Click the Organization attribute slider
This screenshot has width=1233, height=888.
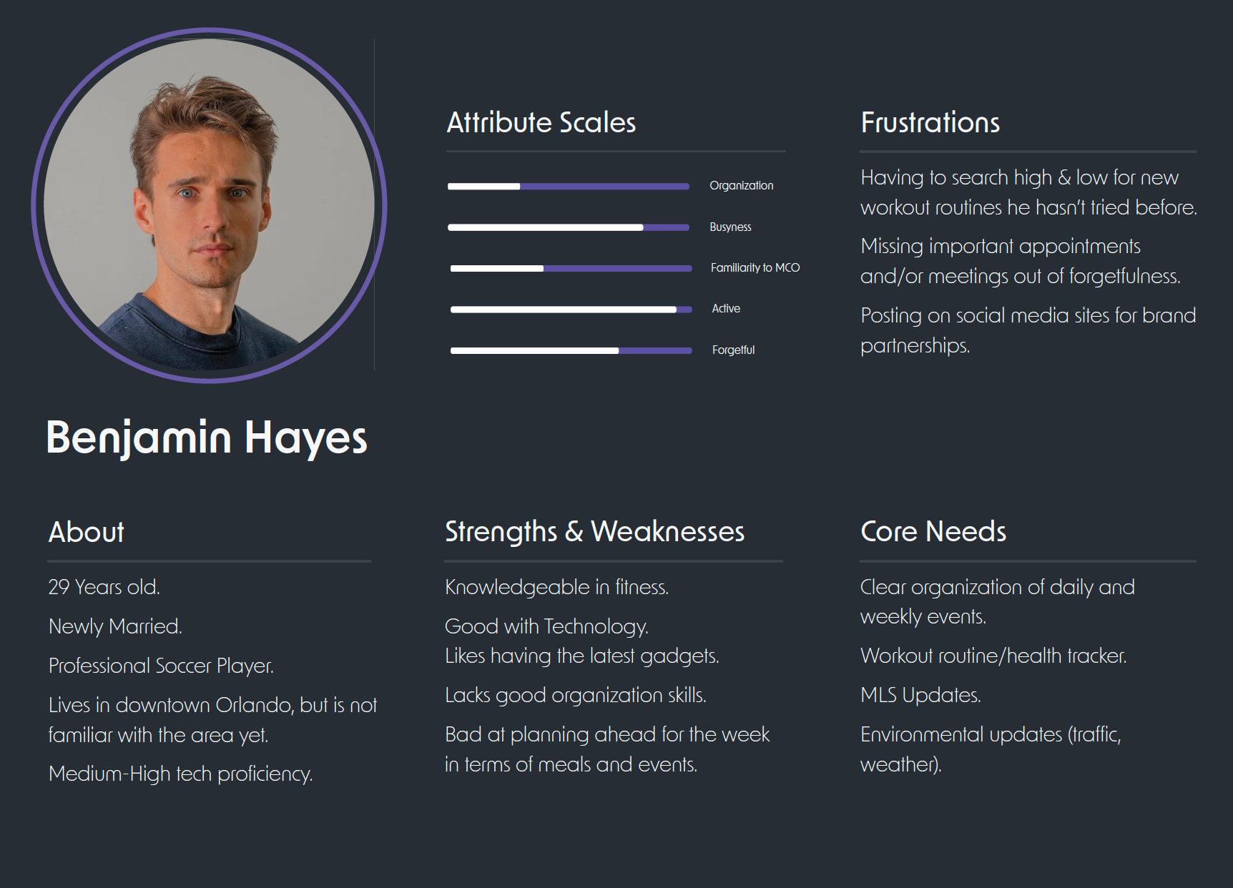pyautogui.click(x=569, y=186)
